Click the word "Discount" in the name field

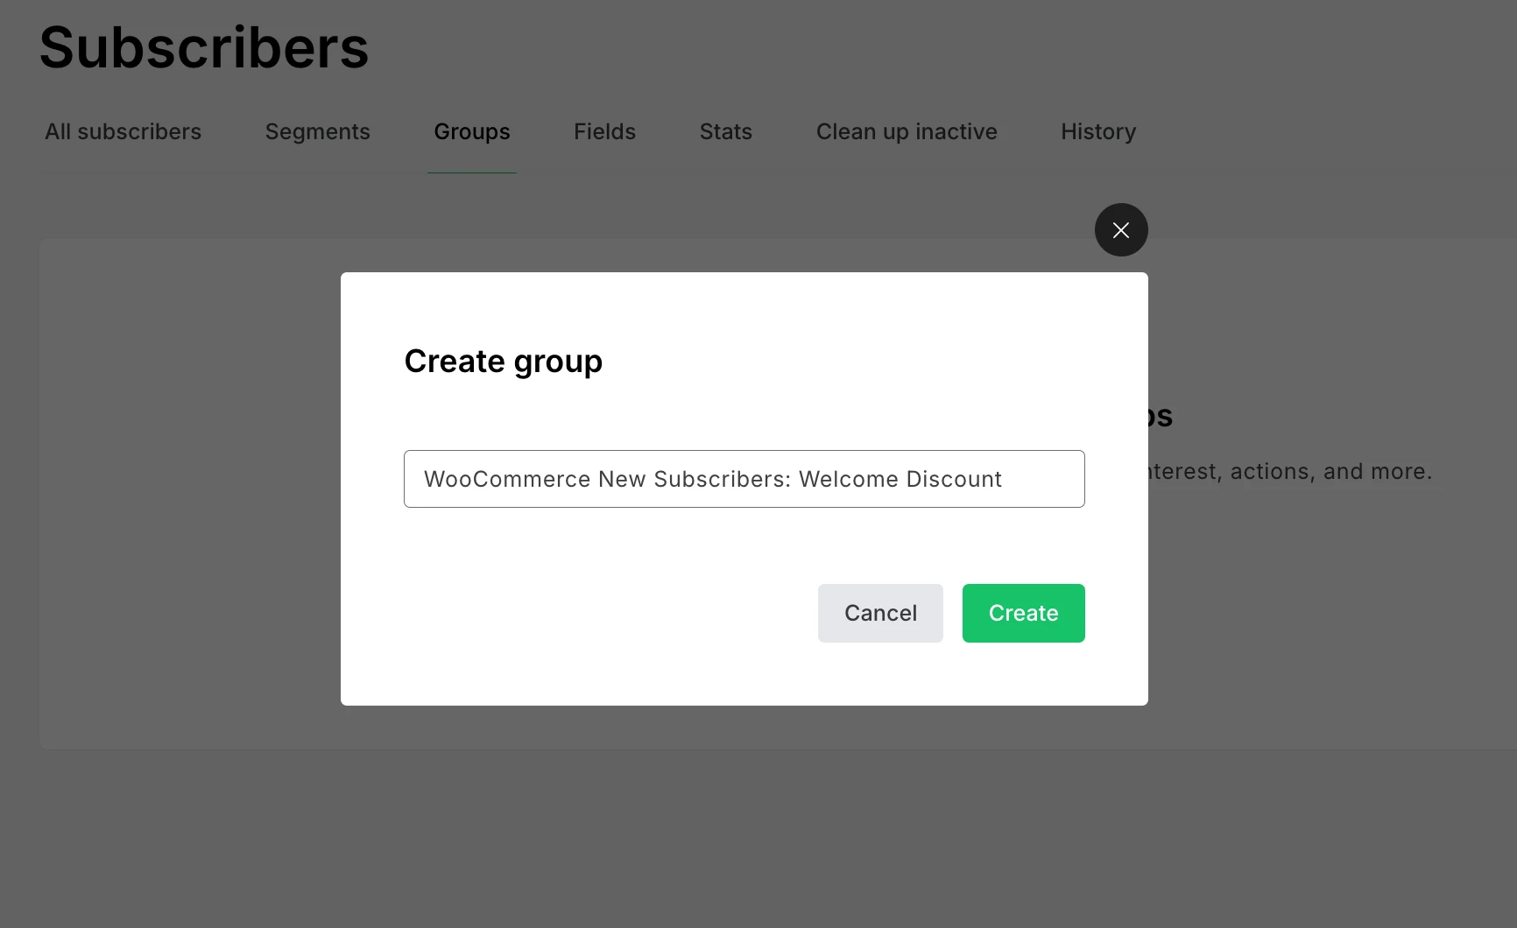coord(954,479)
